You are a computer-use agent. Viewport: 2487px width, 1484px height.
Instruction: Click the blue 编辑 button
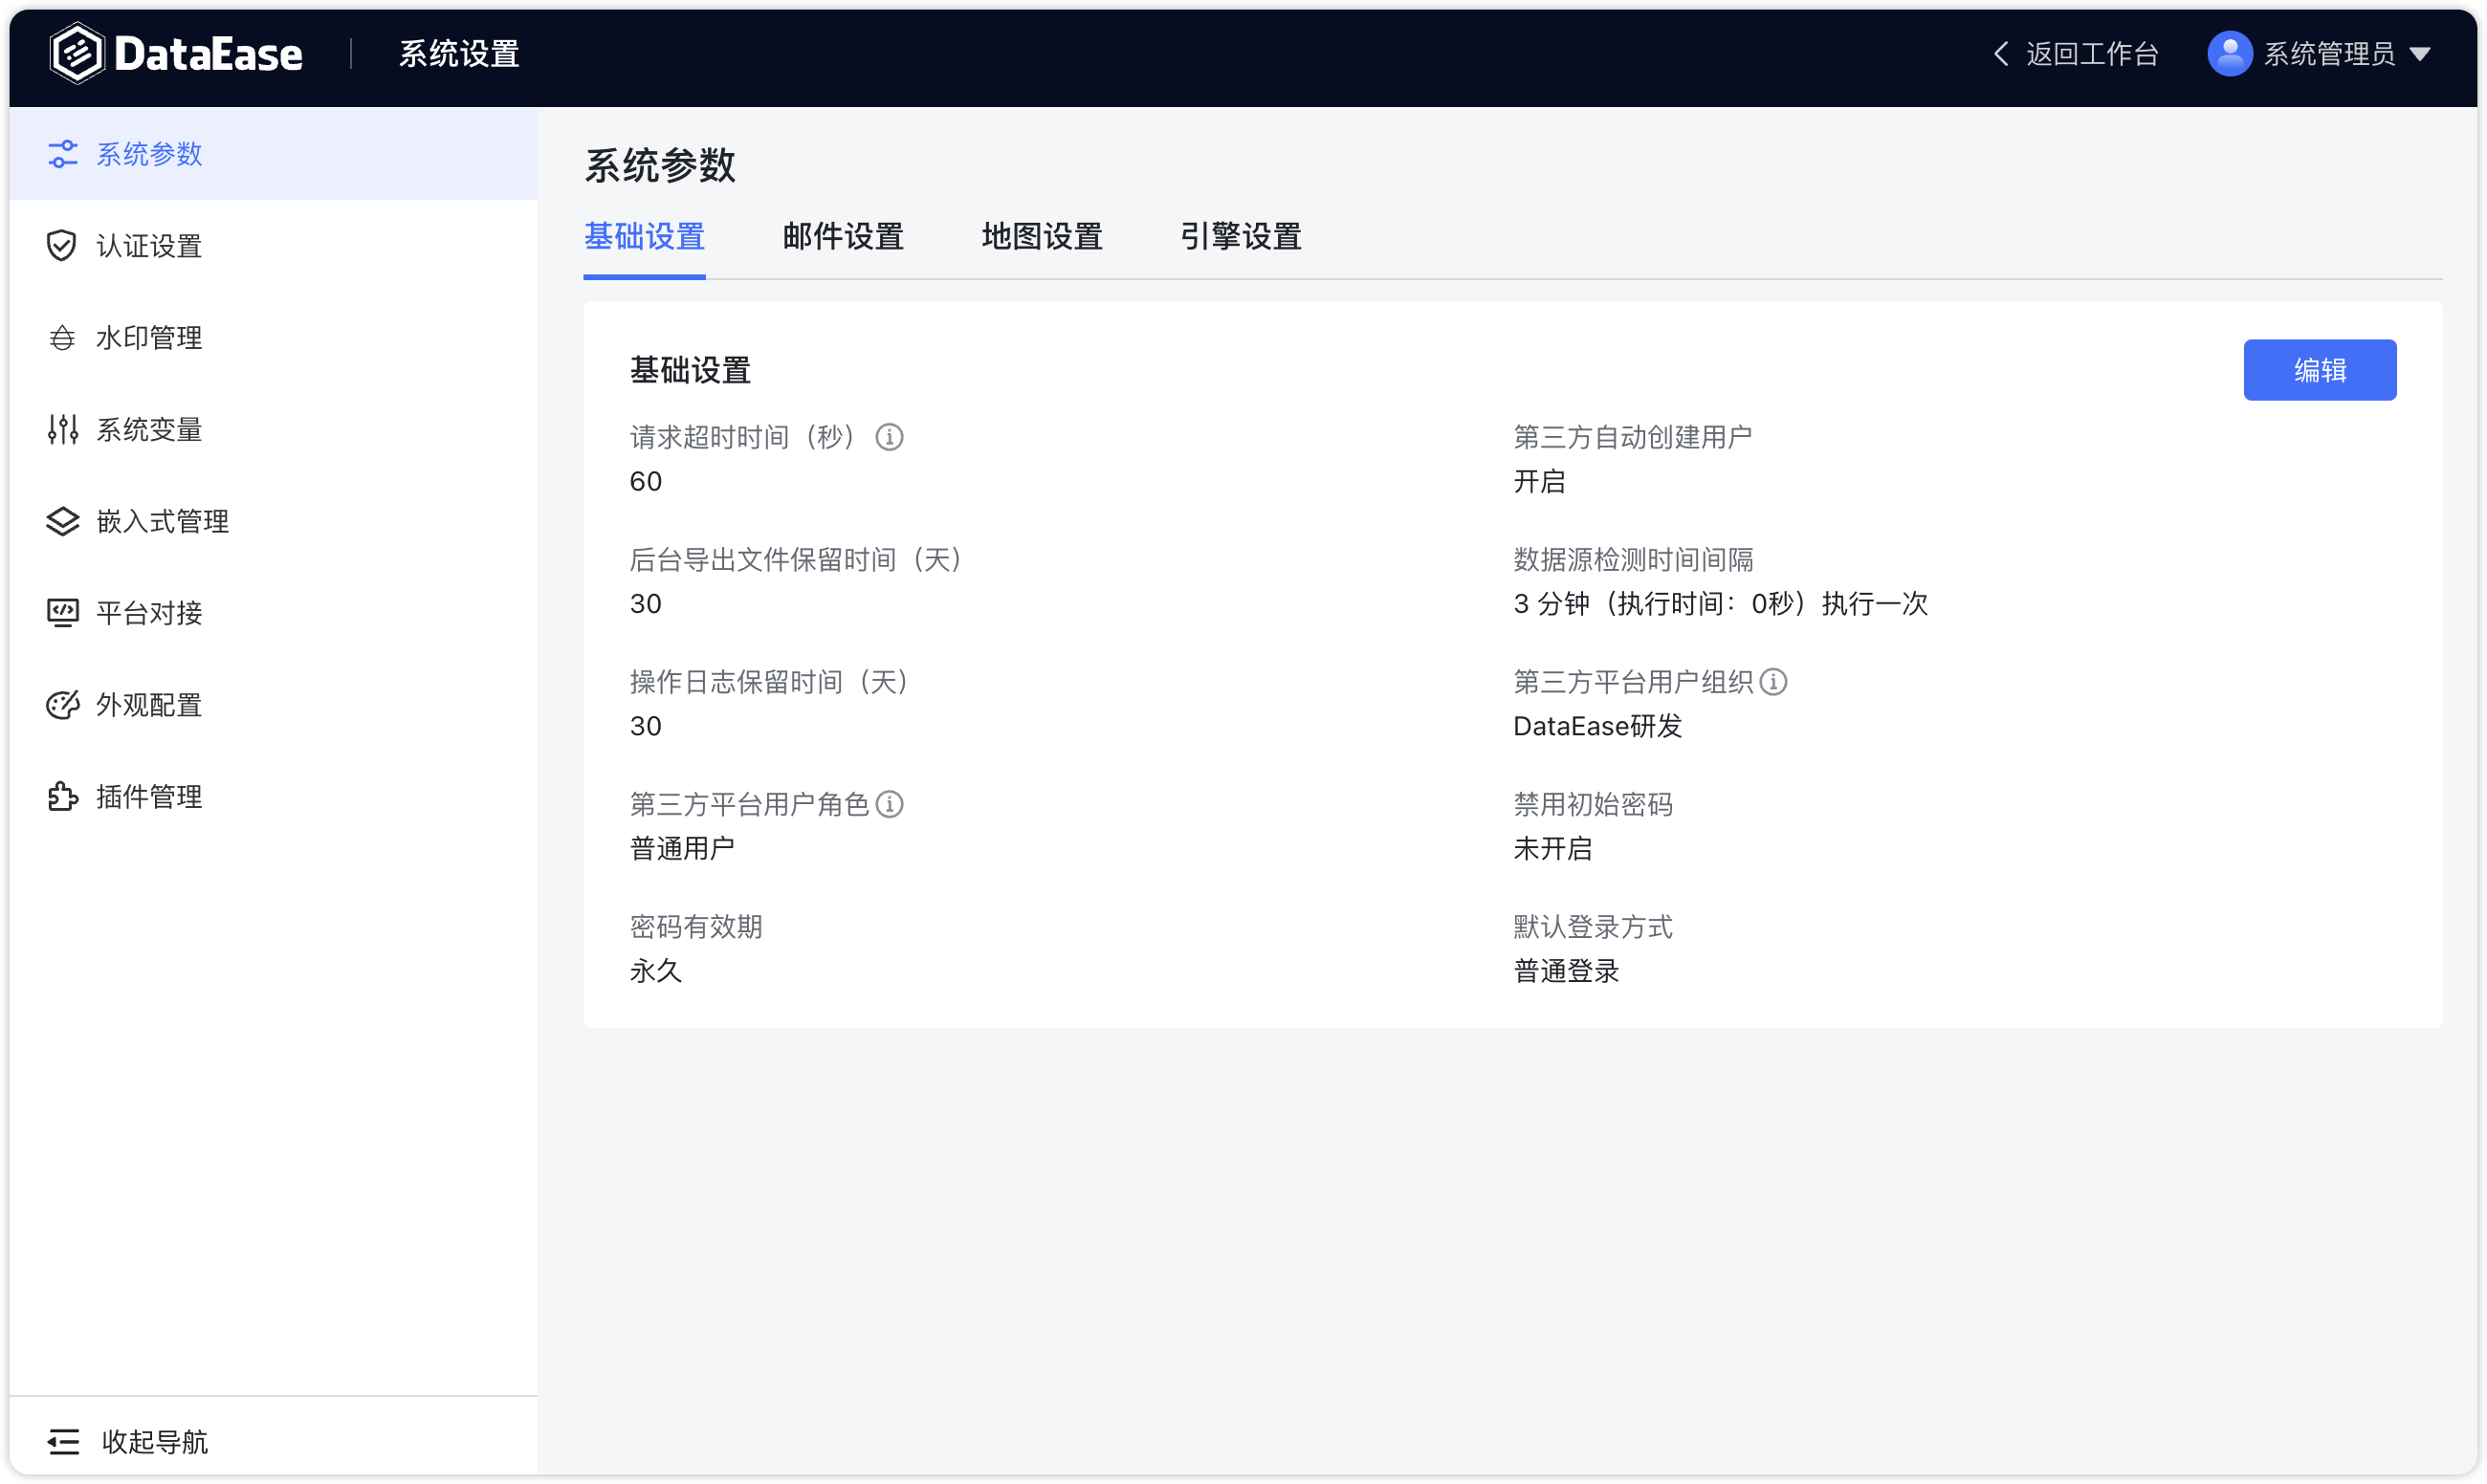[x=2320, y=370]
